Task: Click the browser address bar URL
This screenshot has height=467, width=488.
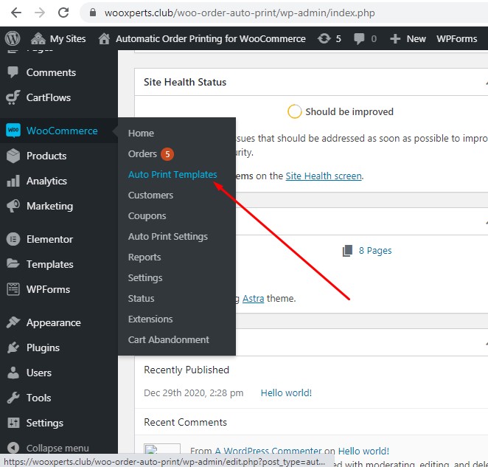Action: tap(240, 13)
